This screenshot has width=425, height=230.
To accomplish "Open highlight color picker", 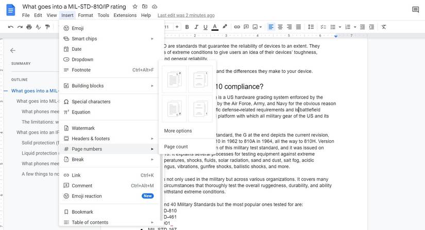I will [225, 27].
